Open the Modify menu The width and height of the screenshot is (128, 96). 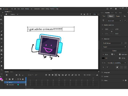point(27,9)
